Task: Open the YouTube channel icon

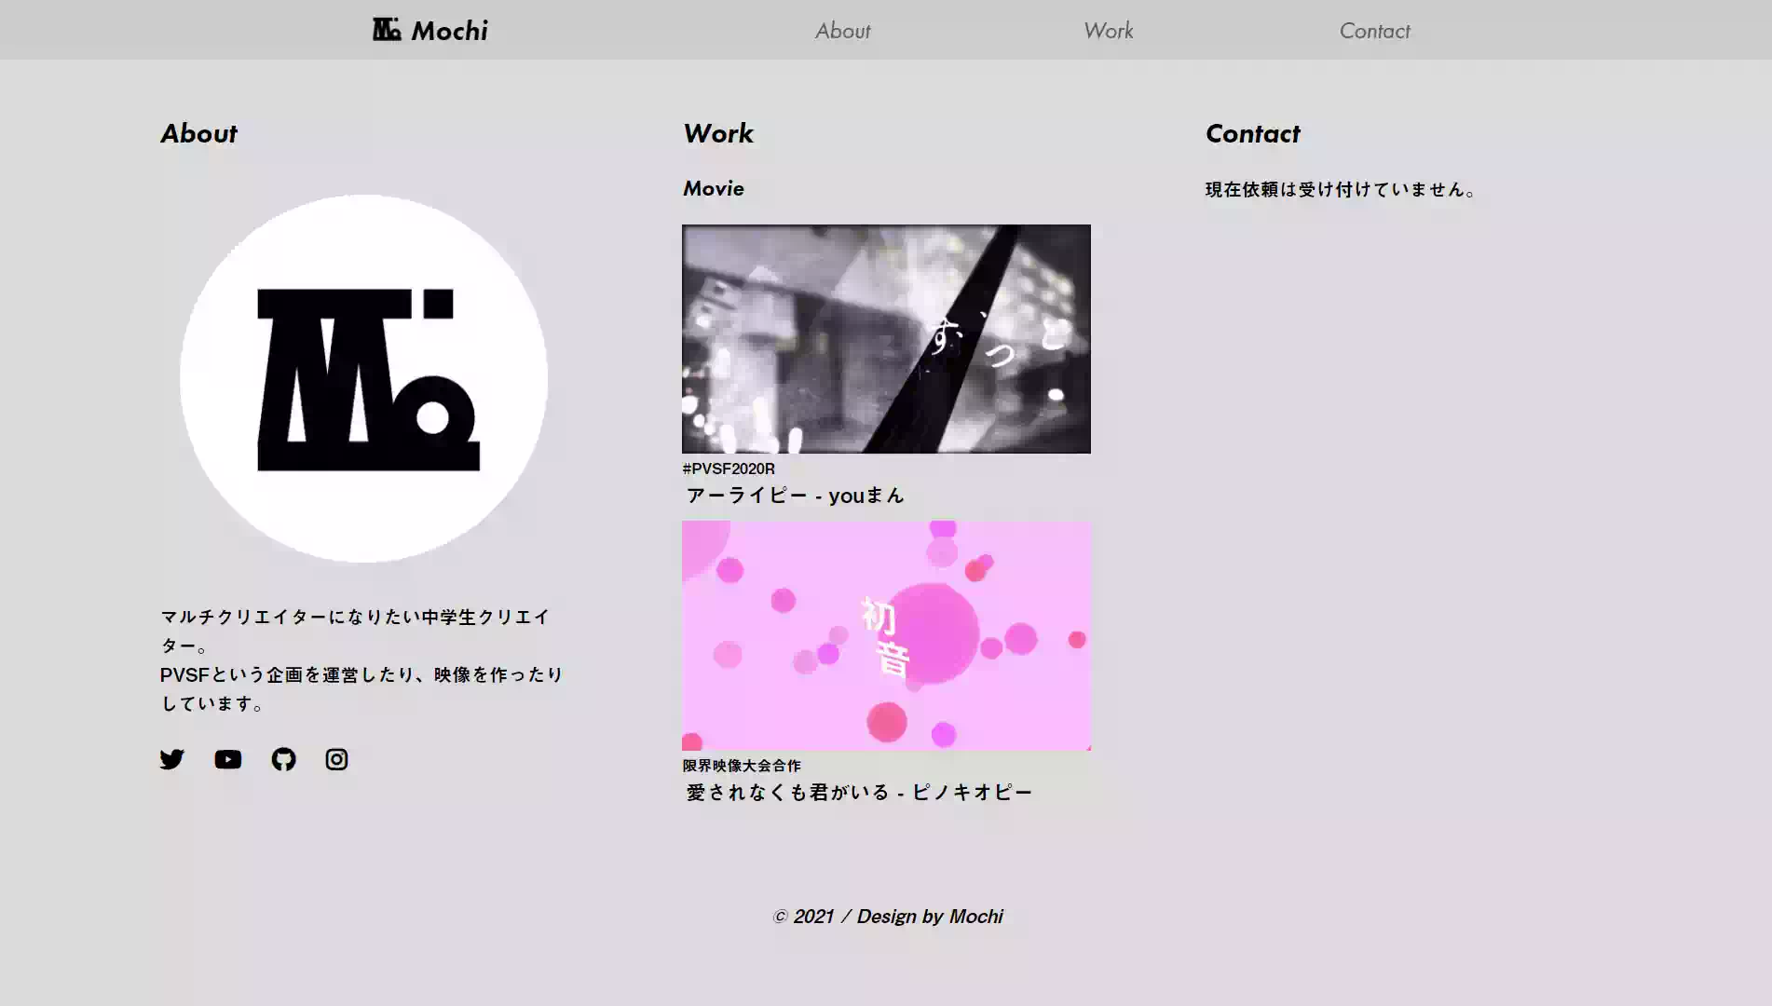Action: click(227, 759)
